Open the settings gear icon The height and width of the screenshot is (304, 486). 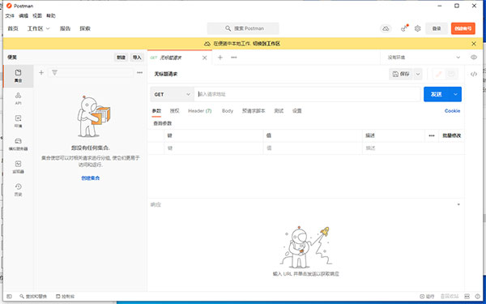click(417, 28)
